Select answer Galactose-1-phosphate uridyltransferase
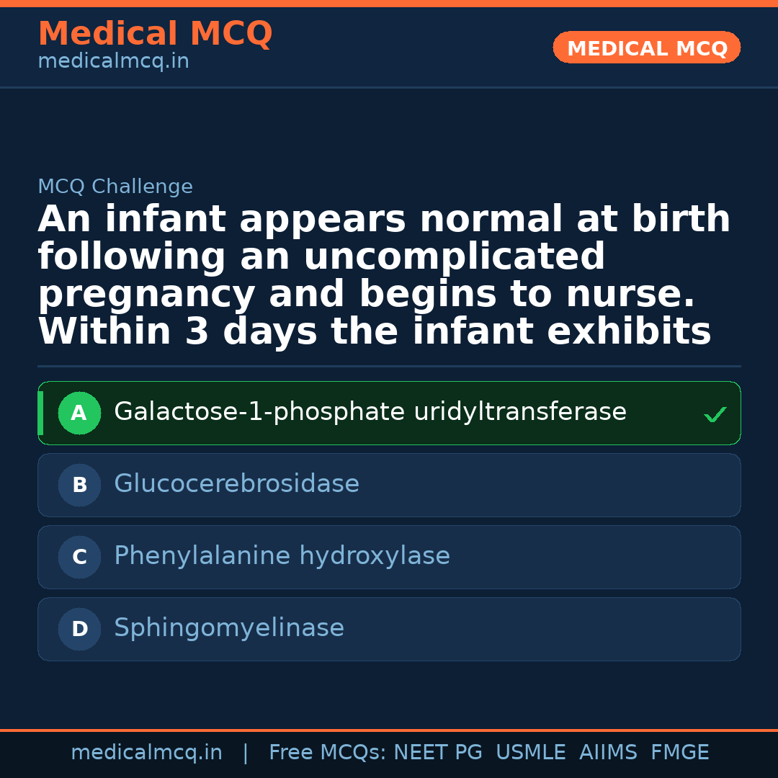This screenshot has width=778, height=778. pyautogui.click(x=370, y=413)
